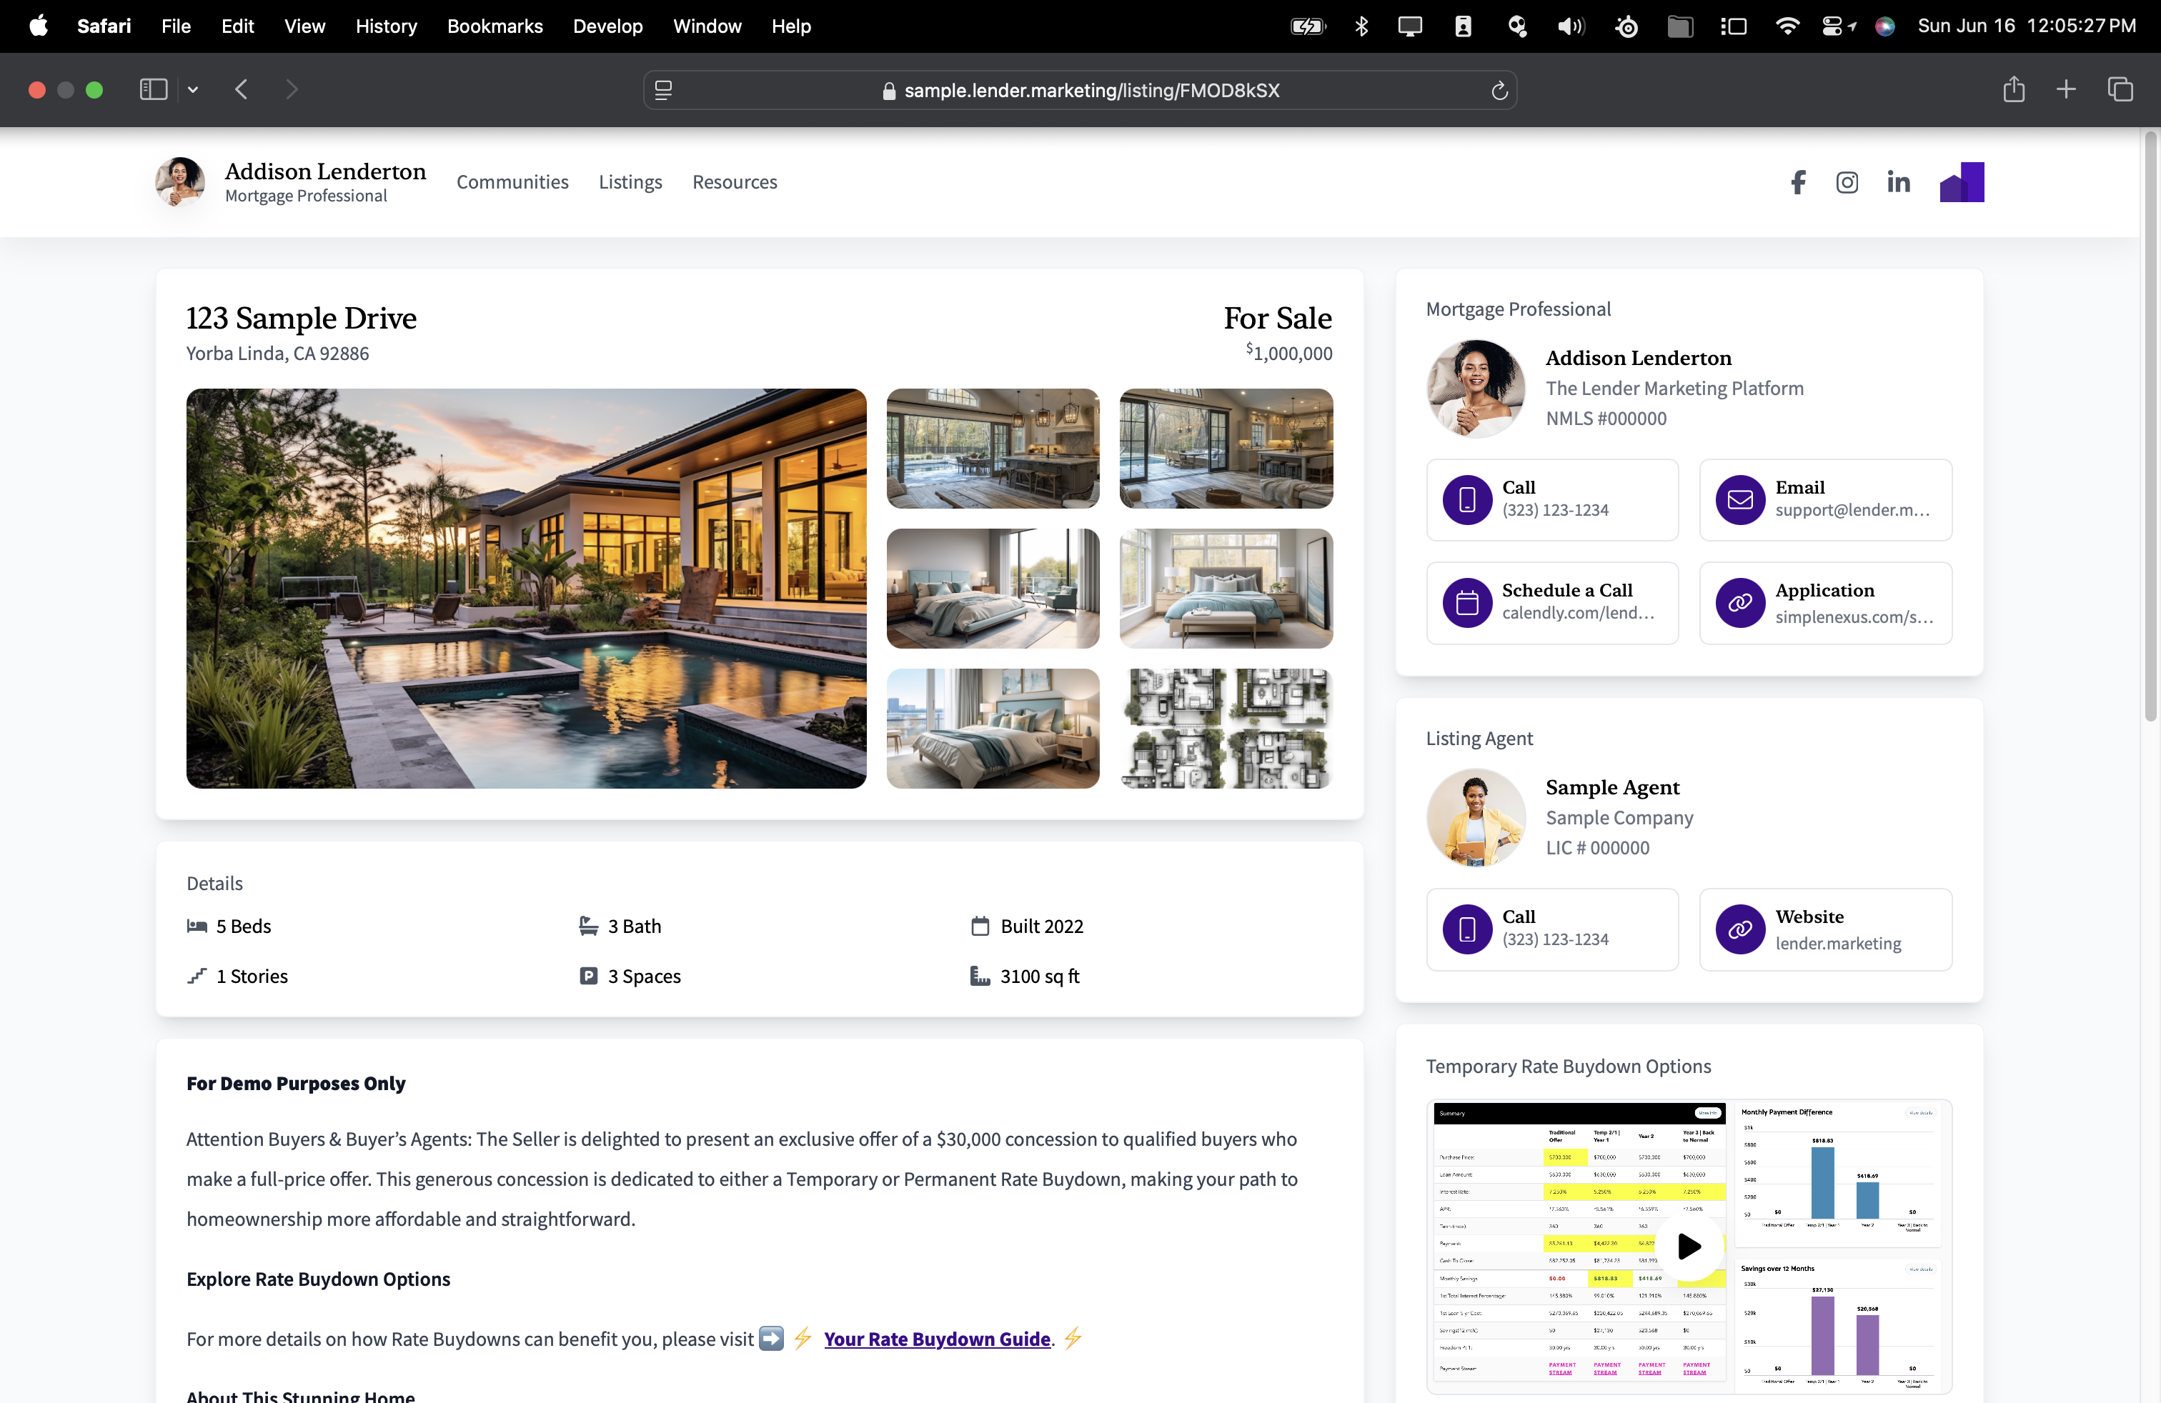The image size is (2161, 1403).
Task: Click Safari's Share icon
Action: tap(2013, 90)
